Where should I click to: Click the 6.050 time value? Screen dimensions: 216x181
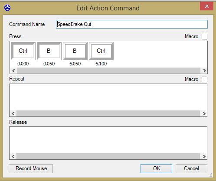[75, 64]
